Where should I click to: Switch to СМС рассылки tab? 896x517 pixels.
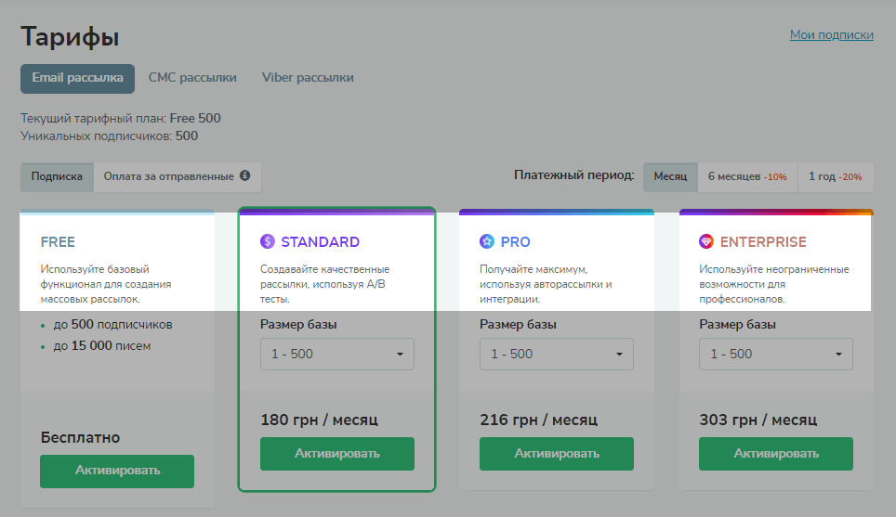(x=192, y=79)
